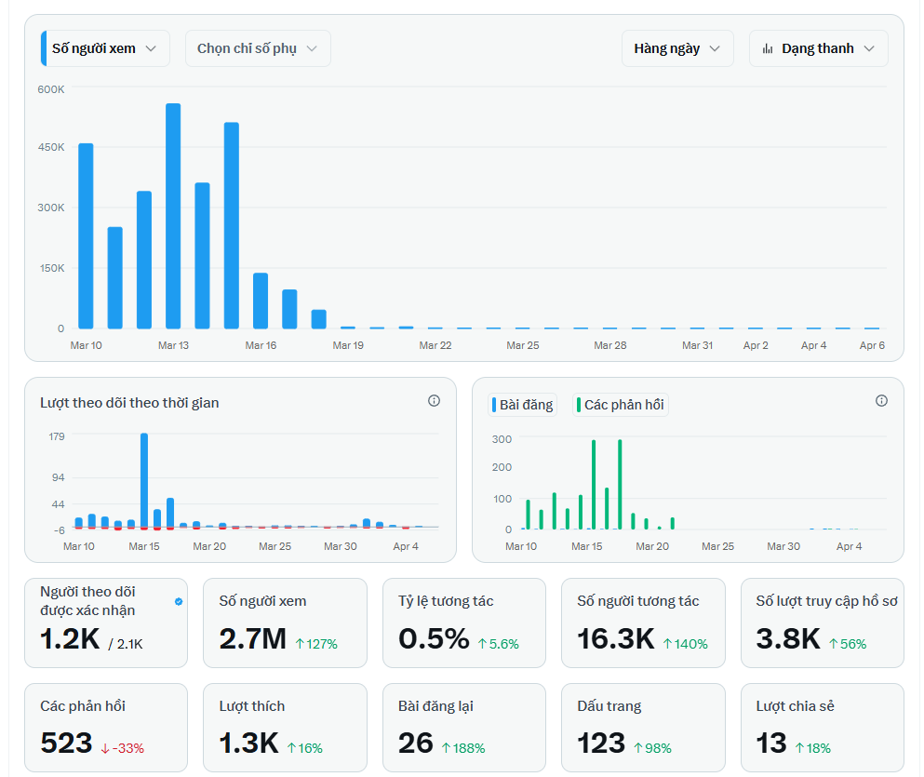Click the tallest blue bar in follows chart
The image size is (924, 777).
tap(144, 480)
